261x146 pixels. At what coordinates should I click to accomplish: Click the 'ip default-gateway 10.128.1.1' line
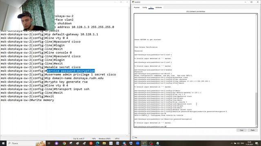pyautogui.click(x=73, y=34)
